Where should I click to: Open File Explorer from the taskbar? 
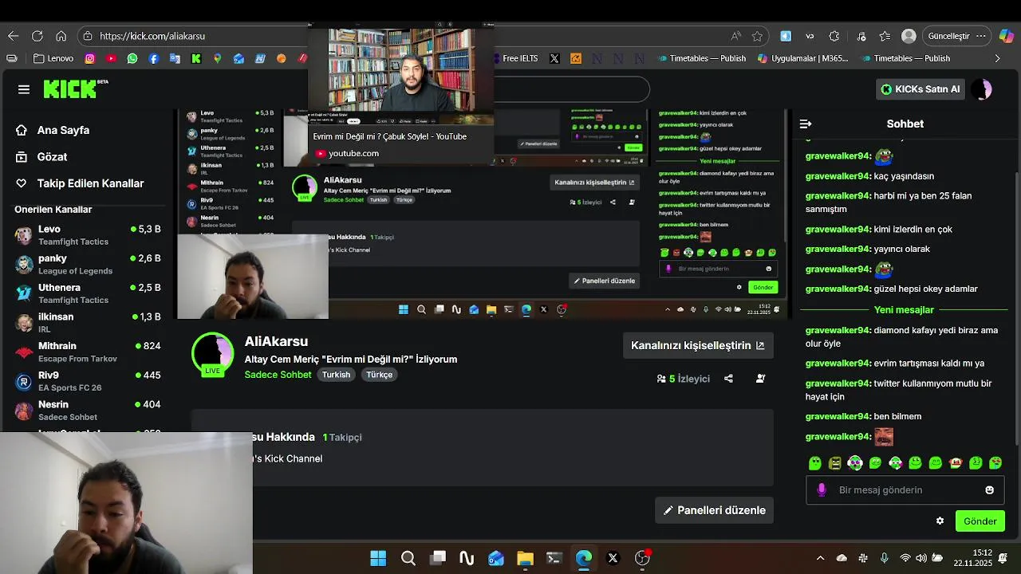click(525, 558)
